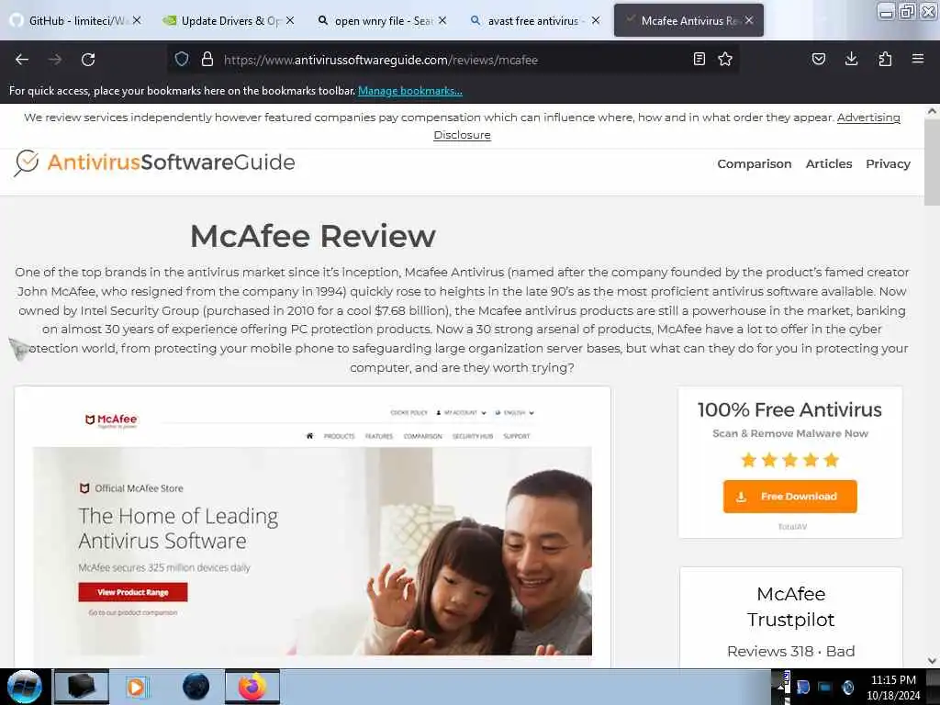The image size is (940, 705).
Task: Open the tracking protection shield icon
Action: pos(182,59)
